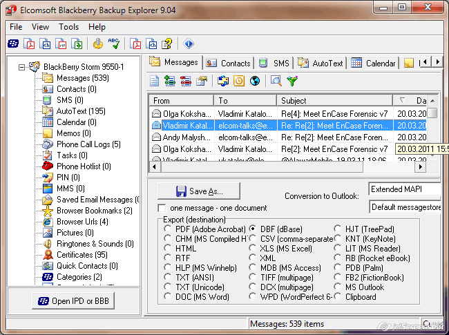
Task: Select Clipboard as export destination
Action: (338, 296)
